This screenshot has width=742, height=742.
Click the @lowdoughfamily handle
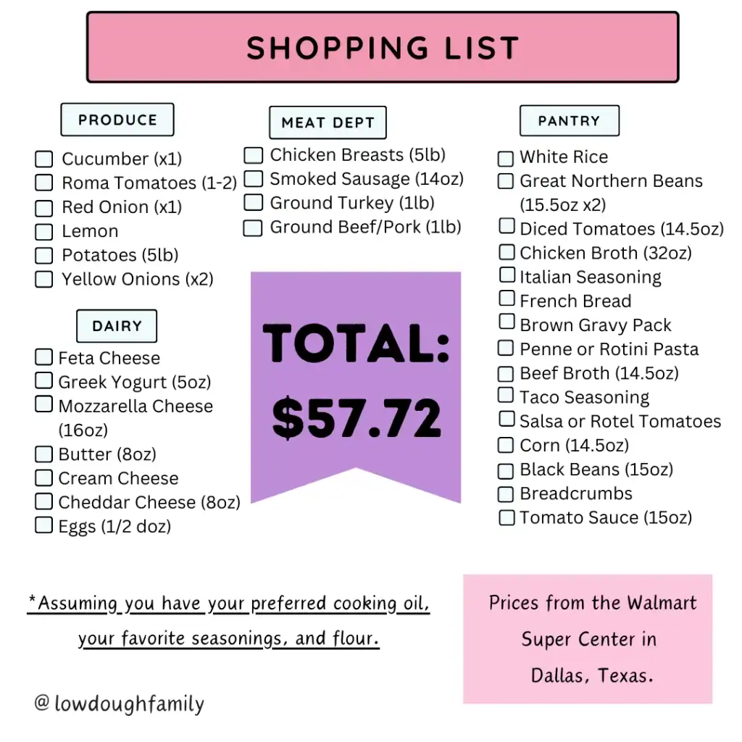(120, 703)
